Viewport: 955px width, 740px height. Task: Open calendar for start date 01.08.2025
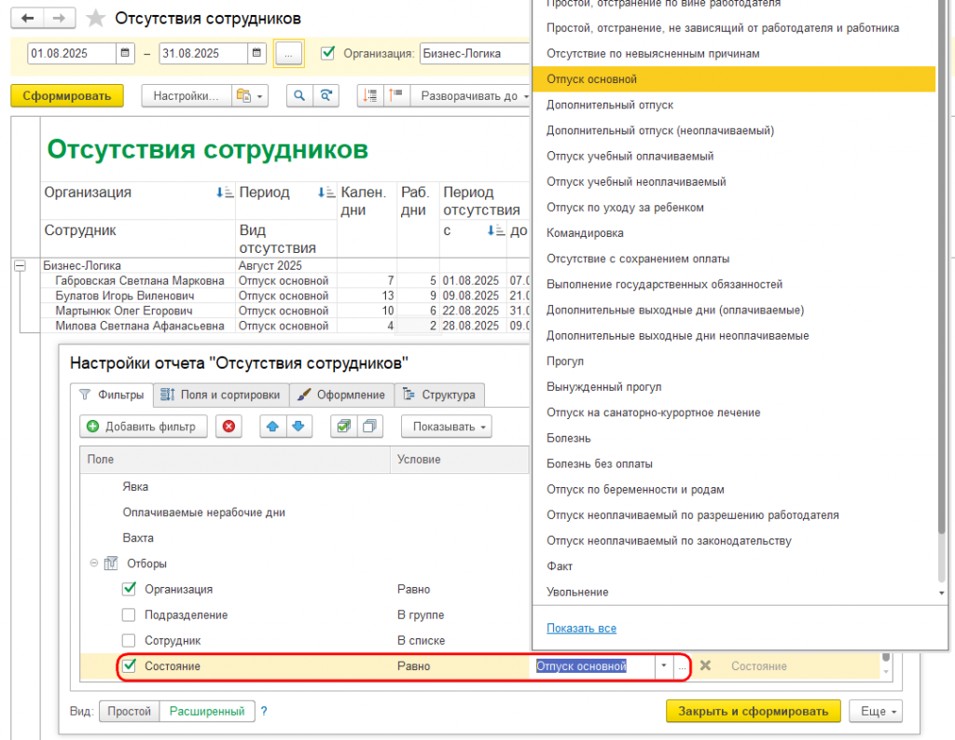click(x=125, y=53)
